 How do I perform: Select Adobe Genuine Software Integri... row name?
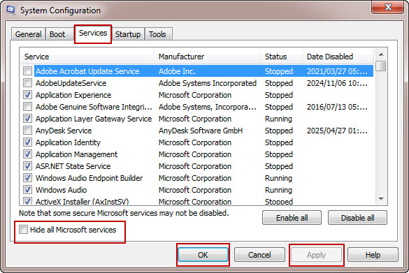94,107
